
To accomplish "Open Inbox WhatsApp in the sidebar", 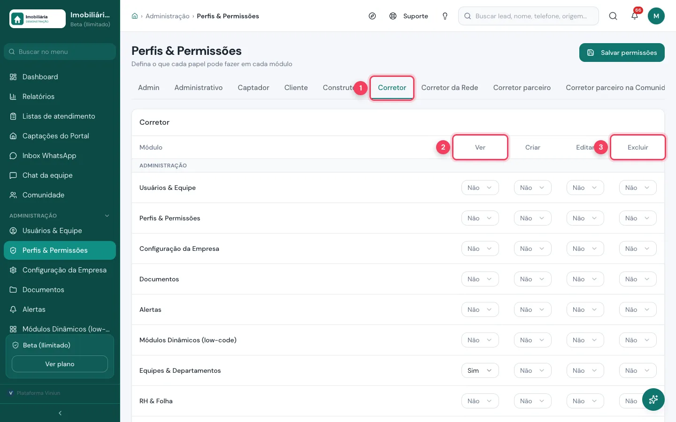I will pos(60,156).
